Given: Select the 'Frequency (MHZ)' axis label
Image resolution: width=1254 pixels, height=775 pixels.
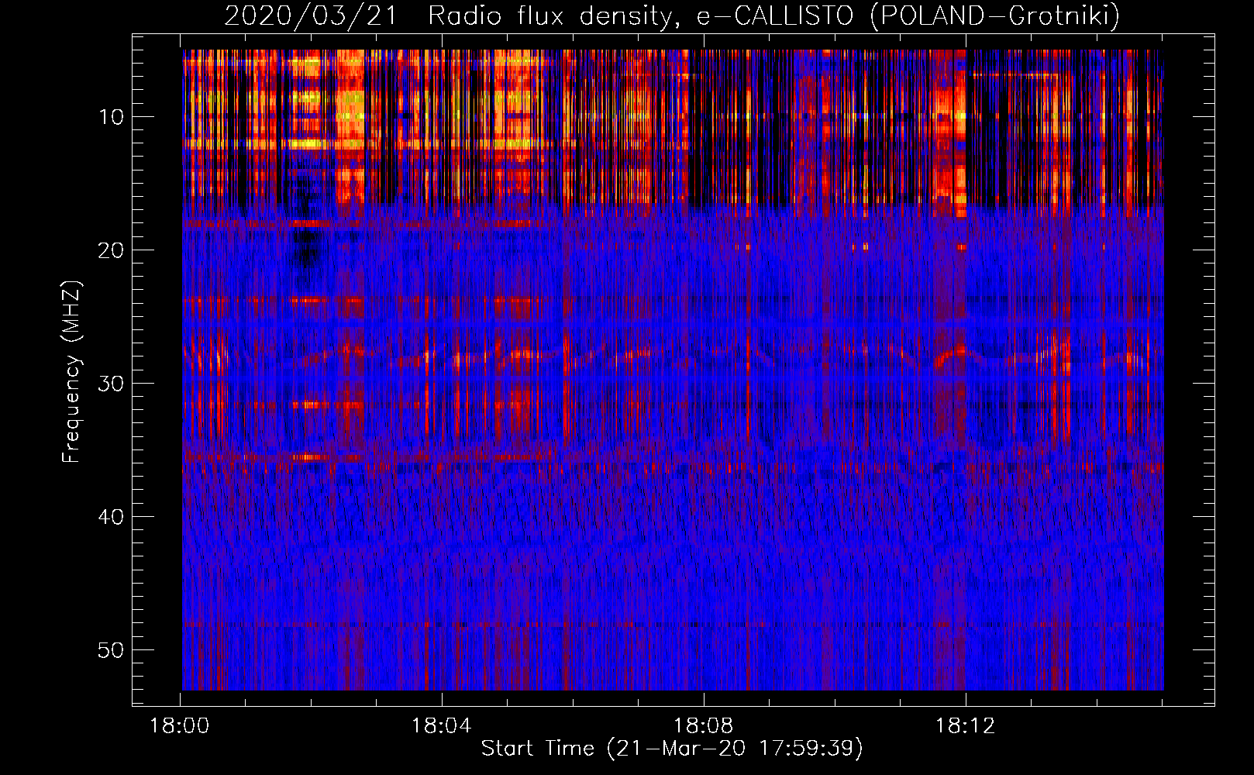Looking at the screenshot, I should (71, 371).
